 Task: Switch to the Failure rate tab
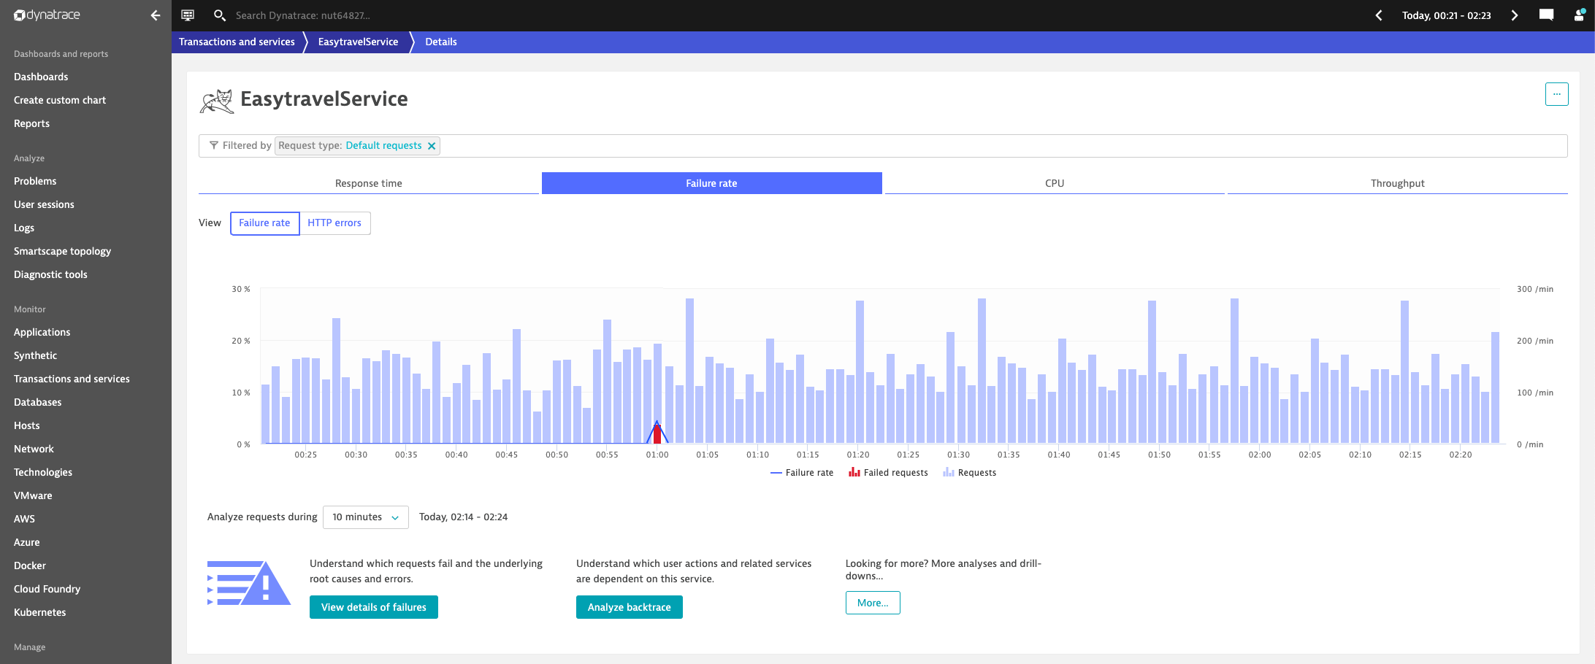point(711,183)
